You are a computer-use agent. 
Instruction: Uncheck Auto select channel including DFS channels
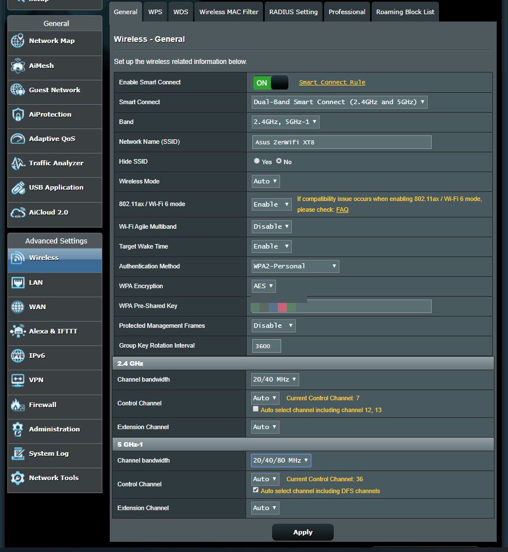point(256,490)
